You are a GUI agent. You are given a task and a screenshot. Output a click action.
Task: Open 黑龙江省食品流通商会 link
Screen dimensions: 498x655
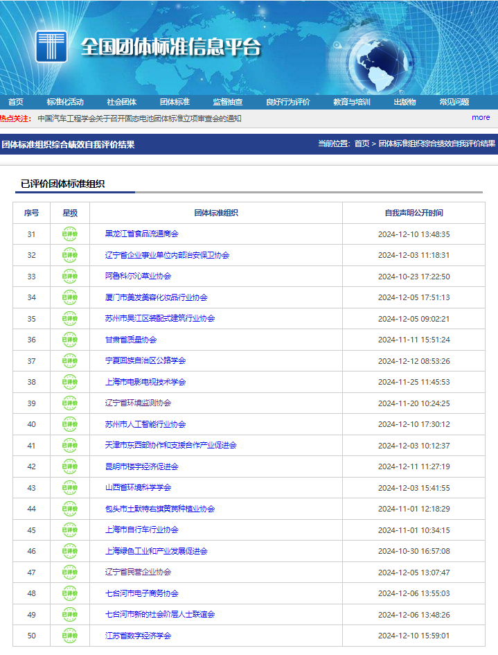[141, 234]
